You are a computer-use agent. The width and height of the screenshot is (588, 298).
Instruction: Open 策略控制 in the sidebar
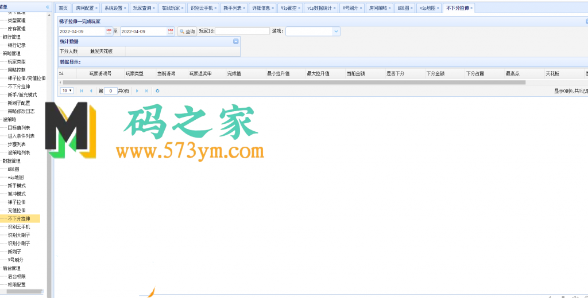[x=17, y=70]
